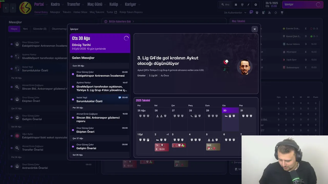The image size is (328, 184).
Task: Open Gelişim Önerisi message at 08:58
Action: click(x=100, y=146)
